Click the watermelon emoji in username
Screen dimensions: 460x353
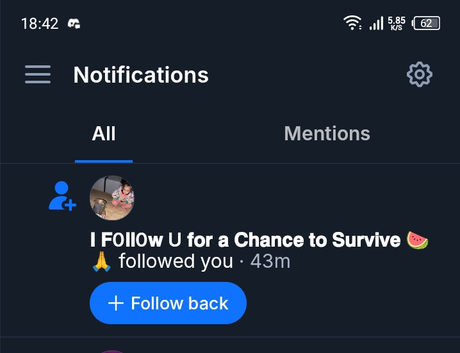pyautogui.click(x=417, y=240)
